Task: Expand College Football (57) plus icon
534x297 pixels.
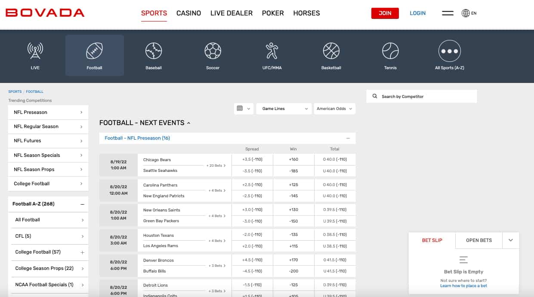Action: coord(82,252)
